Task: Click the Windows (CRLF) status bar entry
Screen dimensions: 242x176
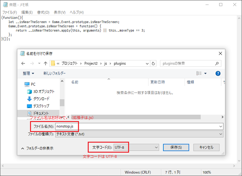Action: [x=138, y=172]
